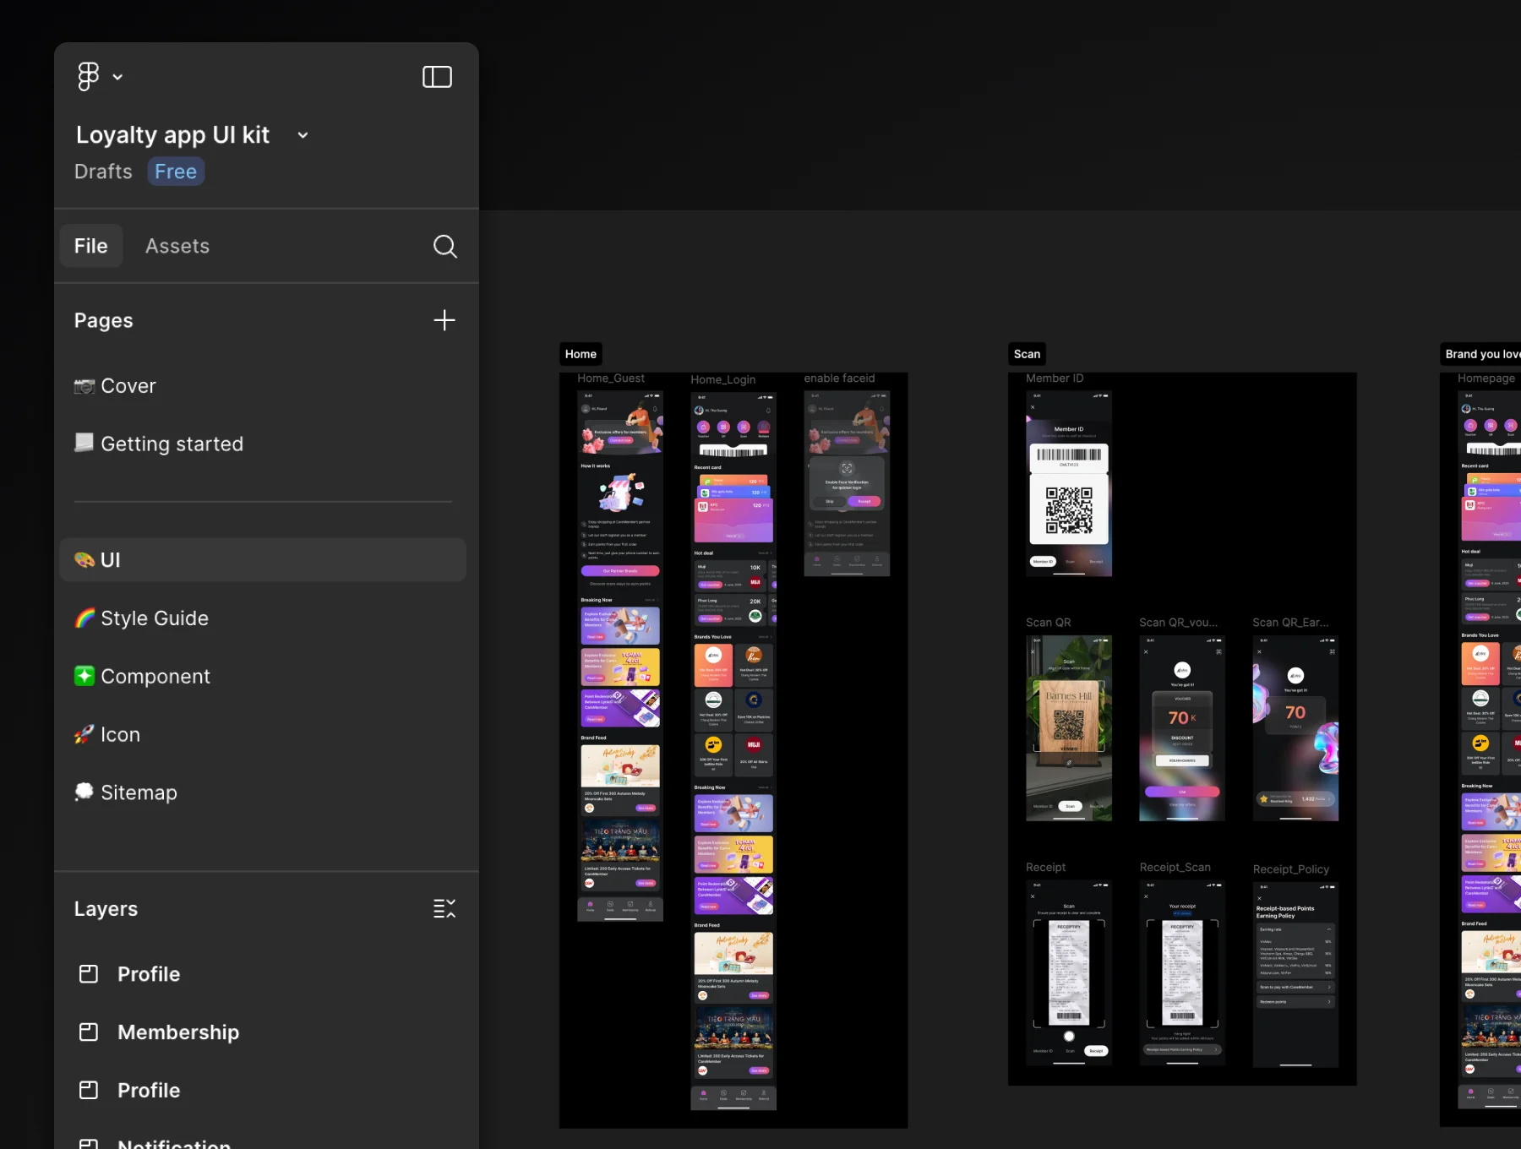This screenshot has height=1149, width=1521.
Task: Open the Sitemap page
Action: pyautogui.click(x=263, y=792)
